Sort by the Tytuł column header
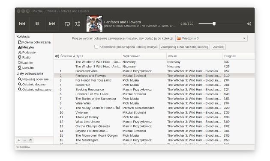The width and height of the screenshot is (270, 161). click(98, 56)
